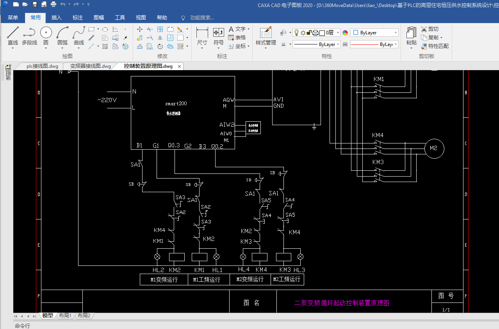Click the 粘贴 paste icon
Screen dimensions: 499x329
[x=411, y=33]
